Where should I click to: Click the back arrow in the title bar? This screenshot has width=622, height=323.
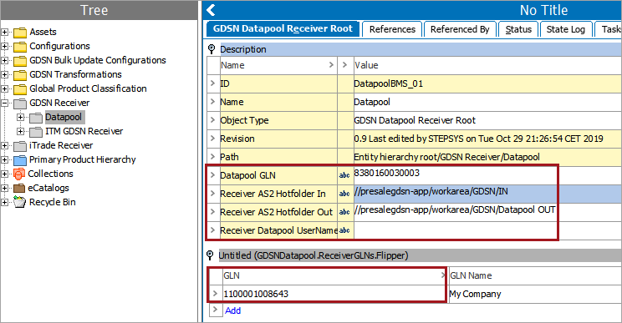(211, 10)
